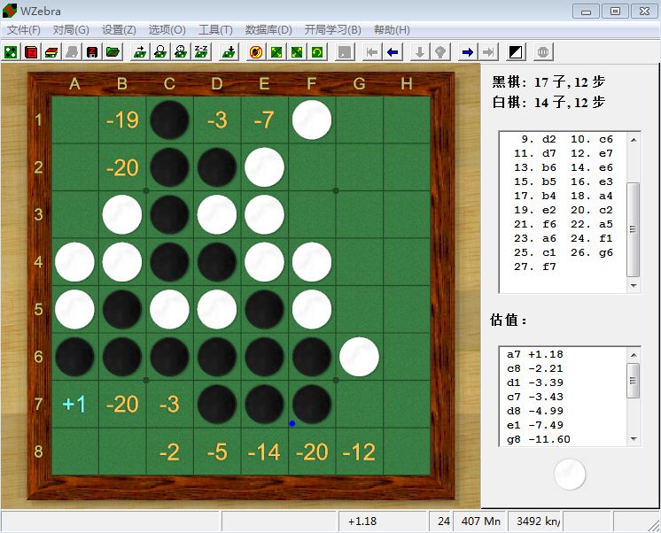Select evaluation entry g8 -11.60

539,439
